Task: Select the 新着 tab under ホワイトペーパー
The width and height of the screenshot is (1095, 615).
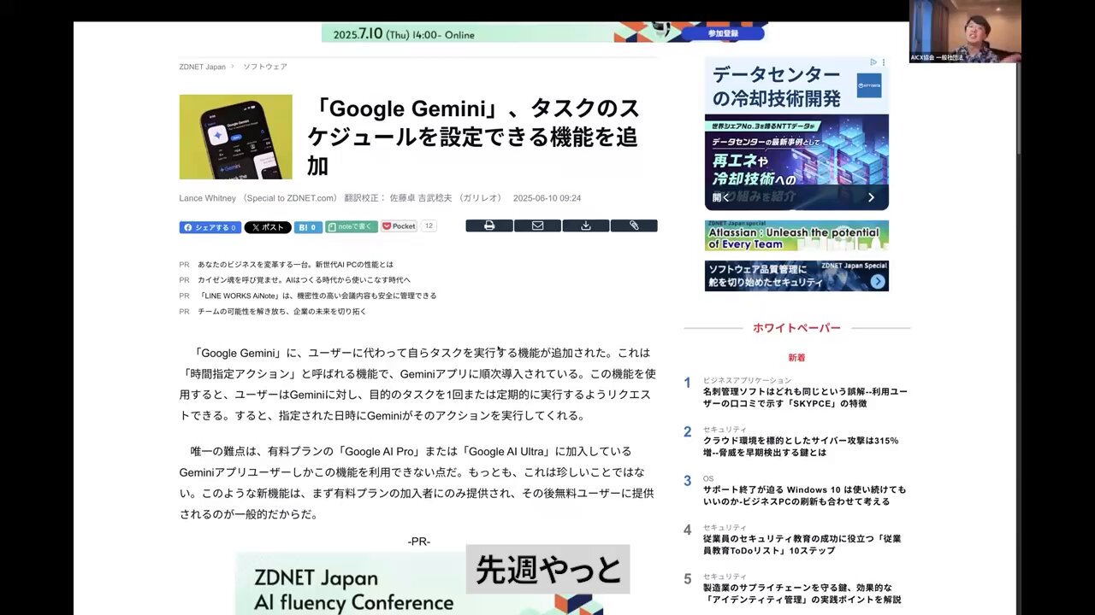Action: pos(796,358)
